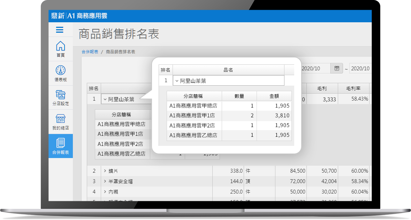Sort by the 毛利率 column header
The height and width of the screenshot is (220, 411).
(353, 88)
